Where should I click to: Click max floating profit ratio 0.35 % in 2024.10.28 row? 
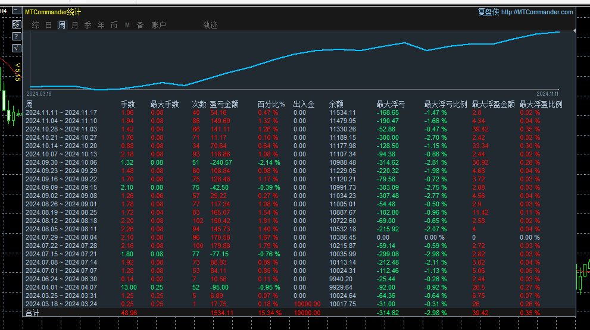pyautogui.click(x=530, y=129)
